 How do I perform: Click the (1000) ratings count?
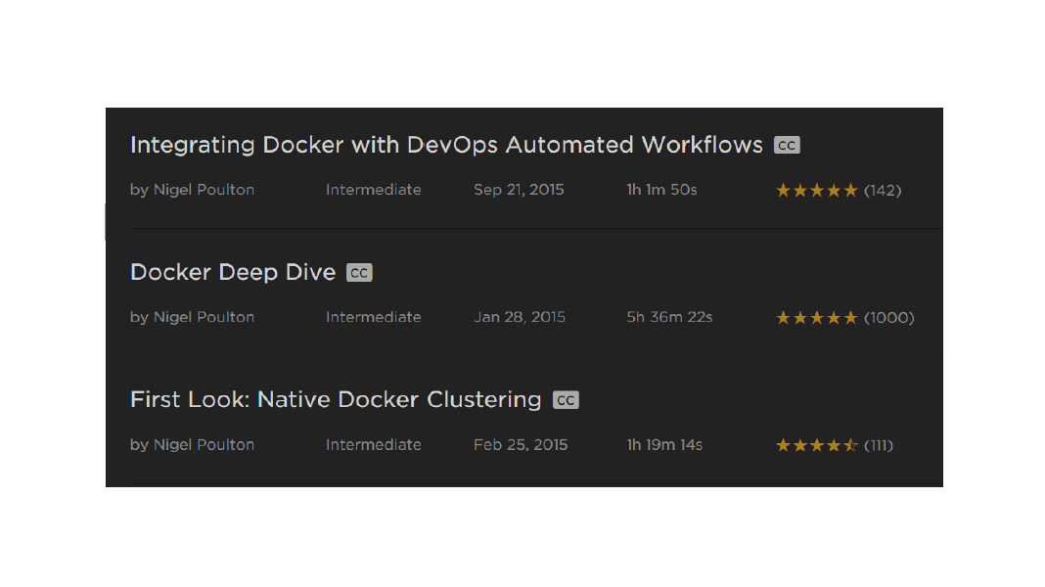(x=888, y=318)
